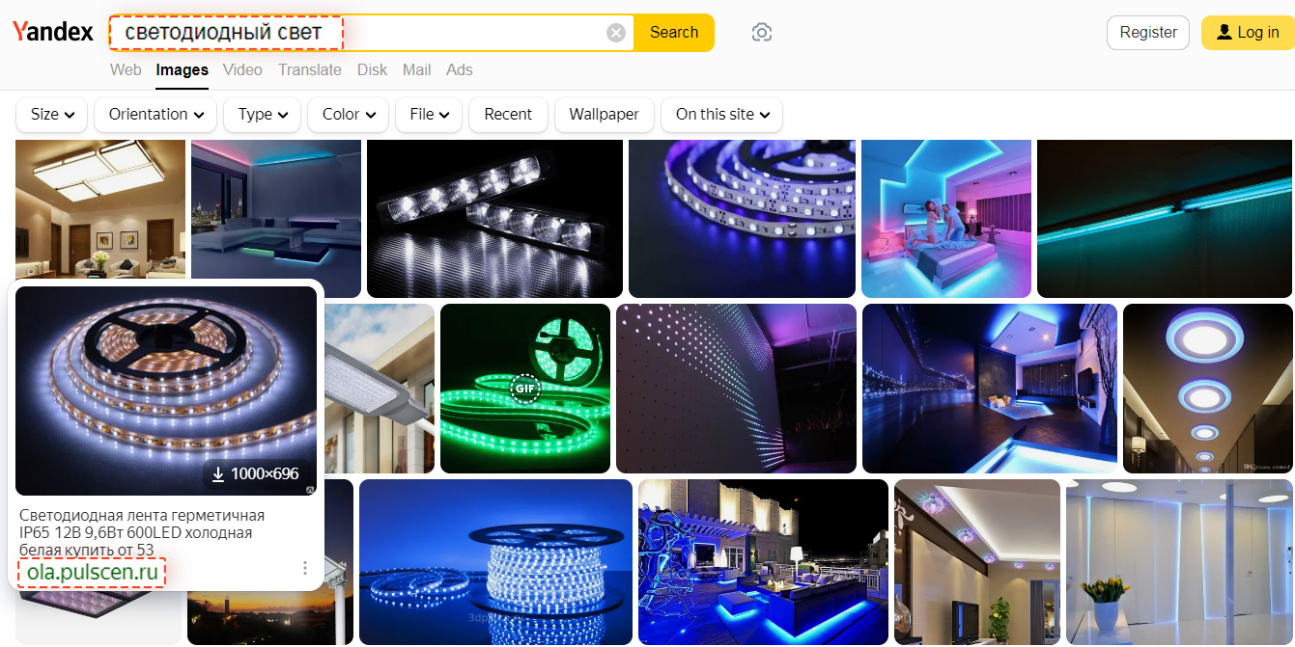Image resolution: width=1295 pixels, height=647 pixels.
Task: Open the ola.pulscen.ru source link
Action: 92,572
